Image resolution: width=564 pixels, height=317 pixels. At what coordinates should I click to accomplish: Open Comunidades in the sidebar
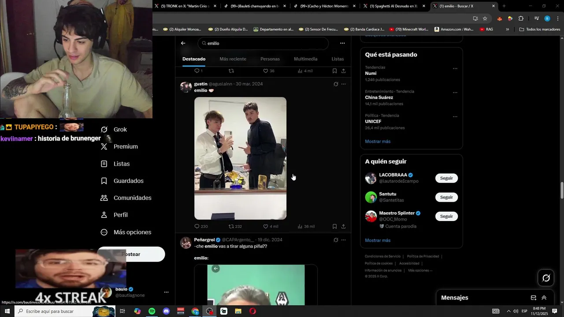click(x=126, y=198)
